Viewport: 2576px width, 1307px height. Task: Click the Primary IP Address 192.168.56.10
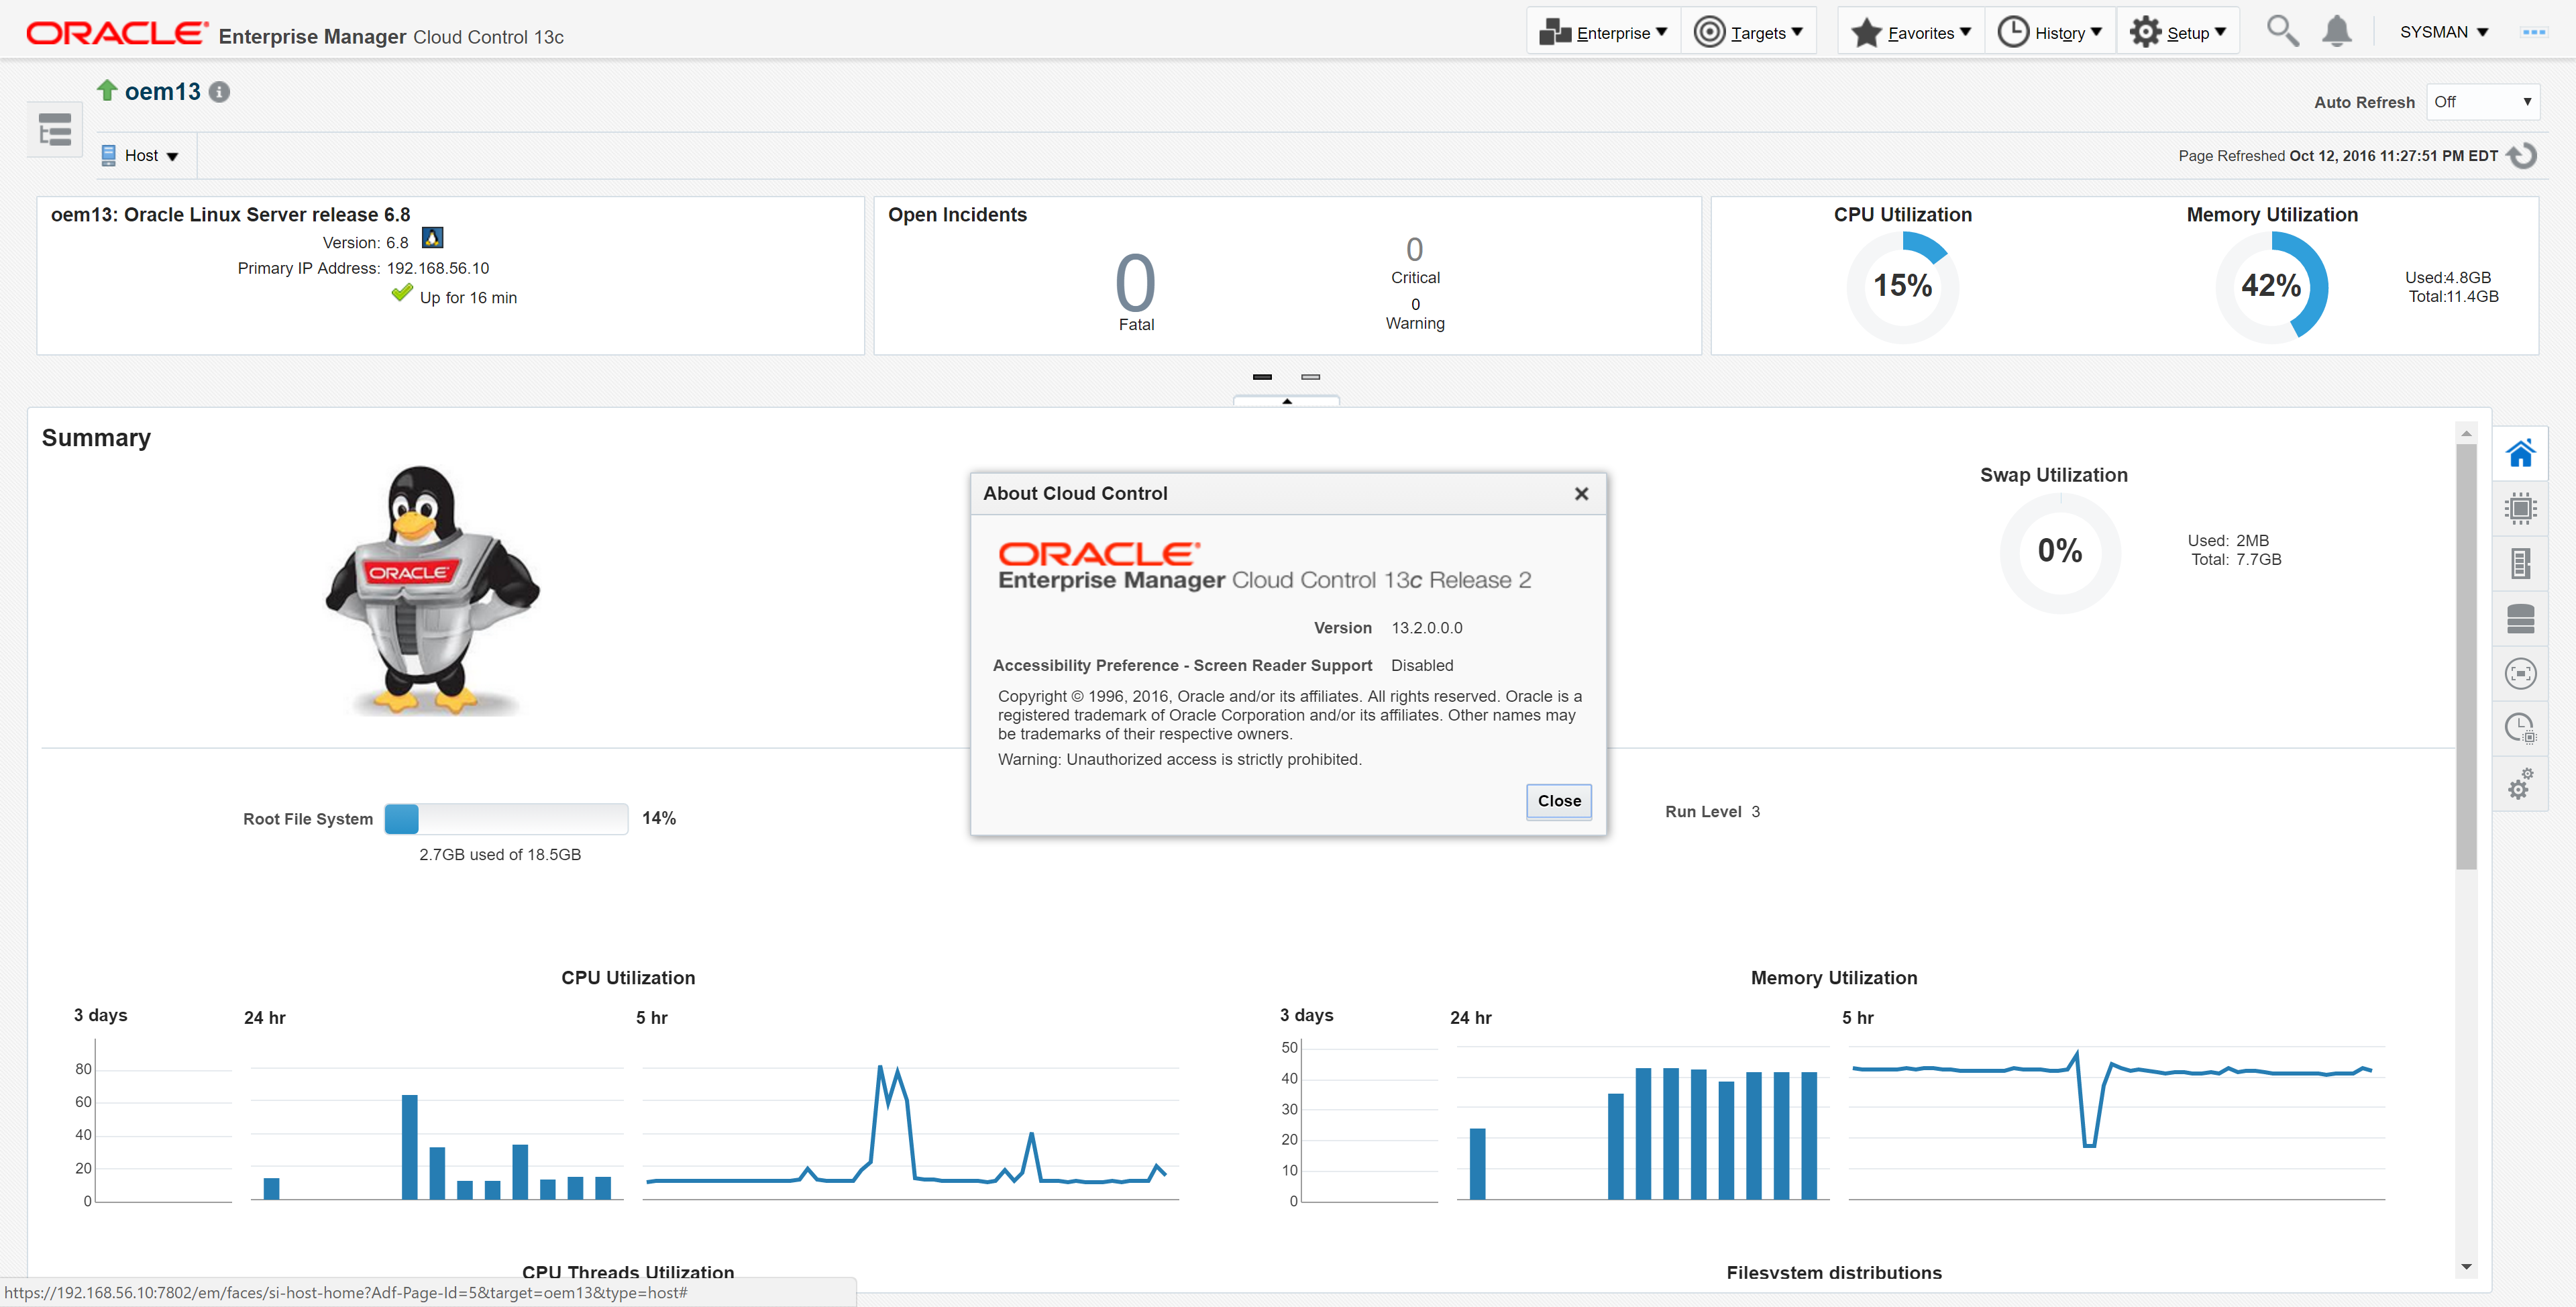(x=438, y=268)
